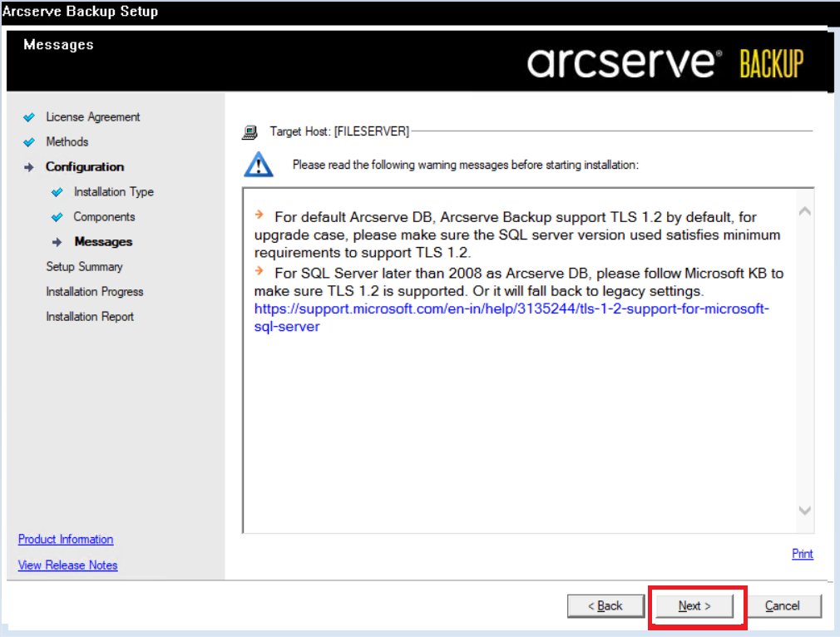
Task: Select Installation Progress in the step list
Action: coord(94,292)
